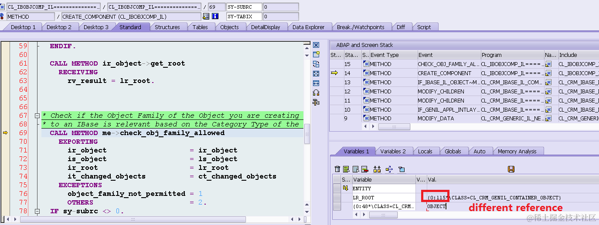
Task: Open the Desktop 3 tab
Action: point(96,27)
